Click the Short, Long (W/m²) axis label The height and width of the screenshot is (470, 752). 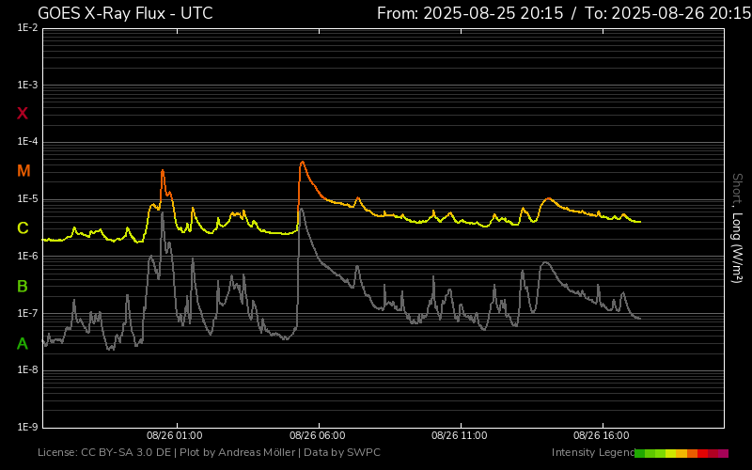click(737, 227)
